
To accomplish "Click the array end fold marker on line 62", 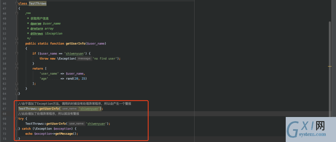I will [17, 84].
